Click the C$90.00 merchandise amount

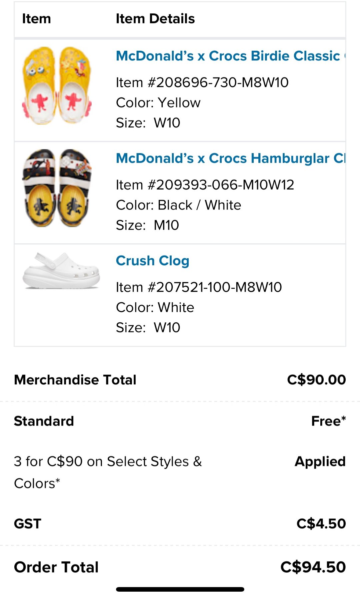click(x=317, y=379)
